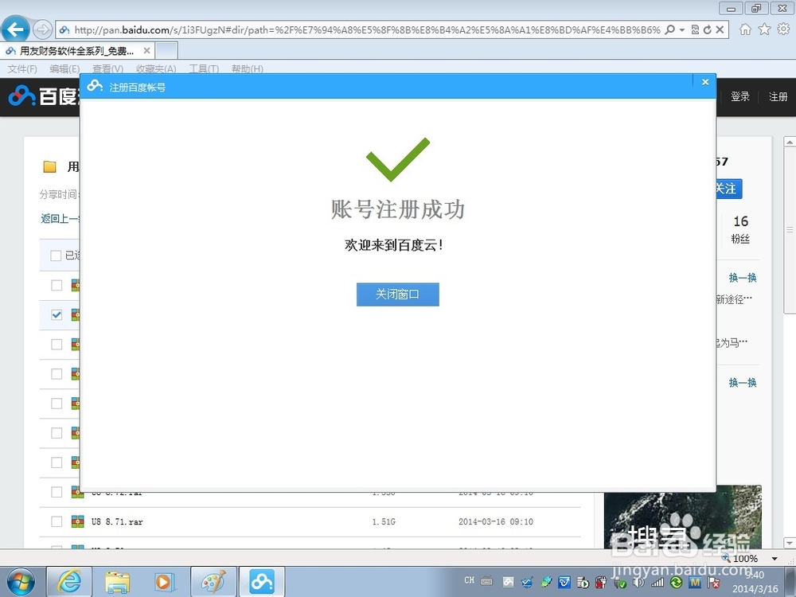
Task: Click the search magnifier in address bar
Action: pyautogui.click(x=669, y=30)
